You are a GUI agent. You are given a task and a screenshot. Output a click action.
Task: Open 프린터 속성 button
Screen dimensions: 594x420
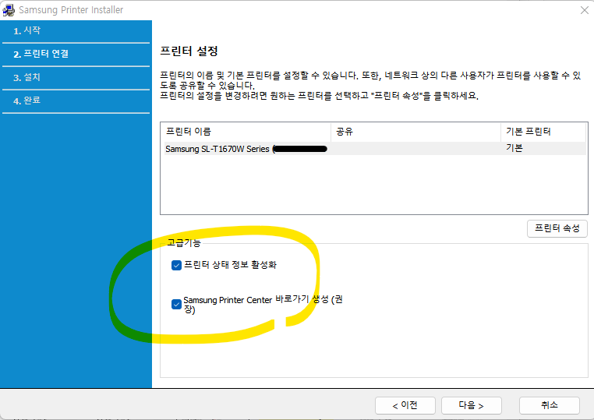[x=557, y=228]
